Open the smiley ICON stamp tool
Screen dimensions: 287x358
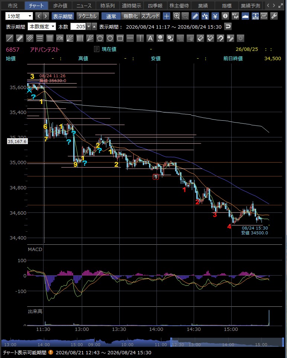160,38
